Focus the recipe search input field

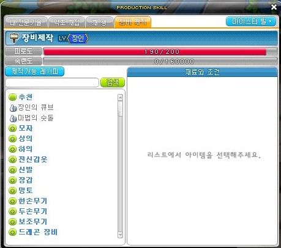(x=52, y=82)
